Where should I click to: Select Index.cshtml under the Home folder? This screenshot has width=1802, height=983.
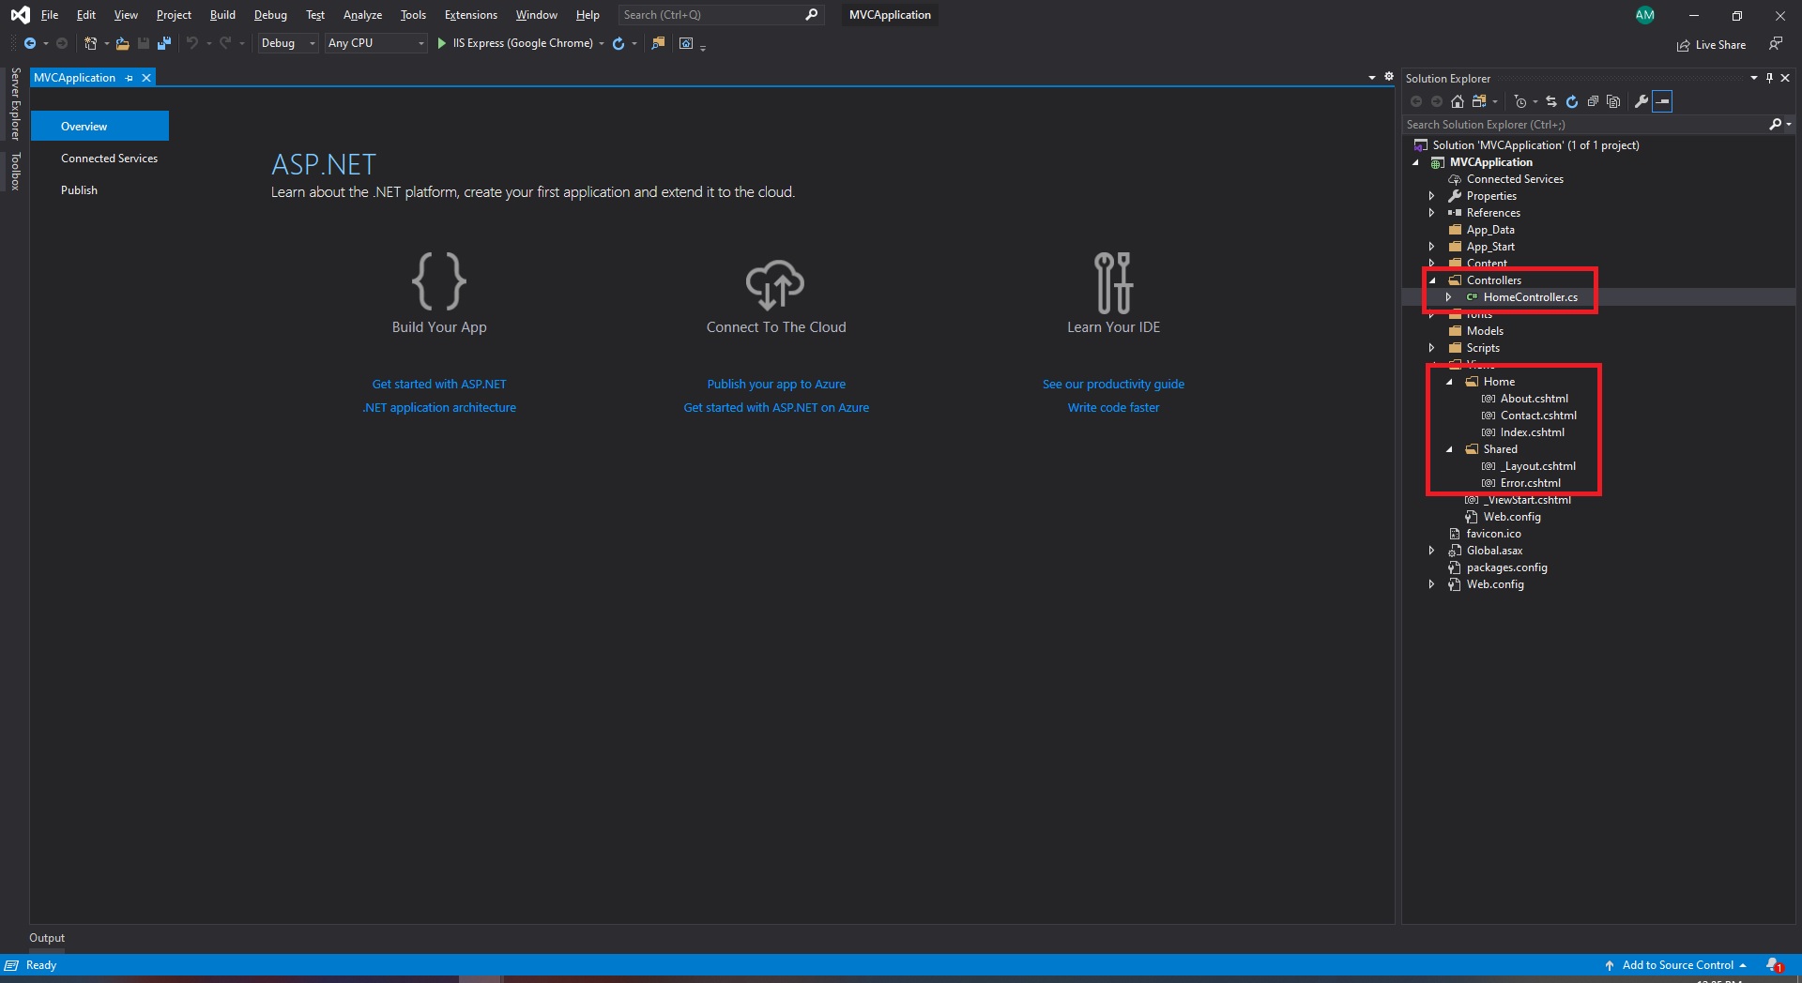(x=1532, y=432)
